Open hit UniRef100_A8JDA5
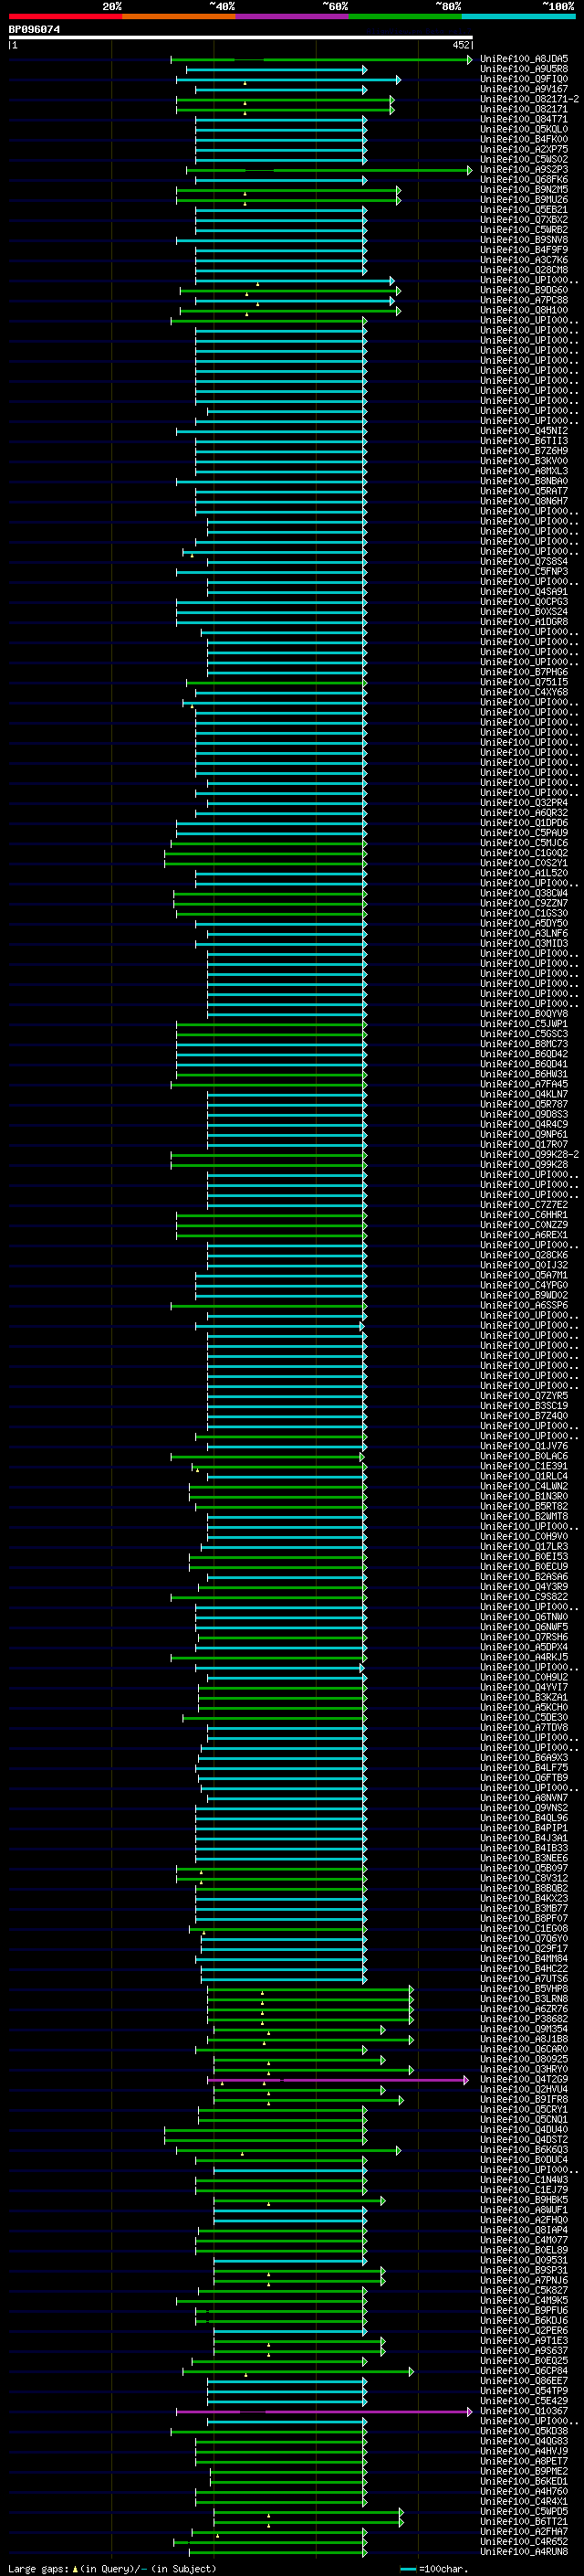Screen dimensions: 584x2576 [x=524, y=59]
